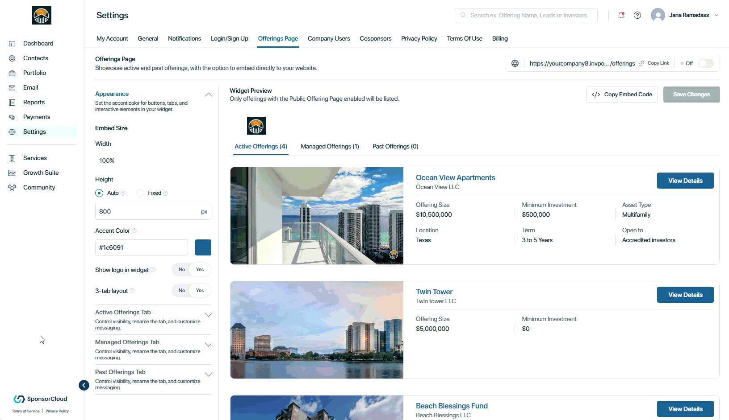
Task: Click the Community people icon
Action: 12,188
